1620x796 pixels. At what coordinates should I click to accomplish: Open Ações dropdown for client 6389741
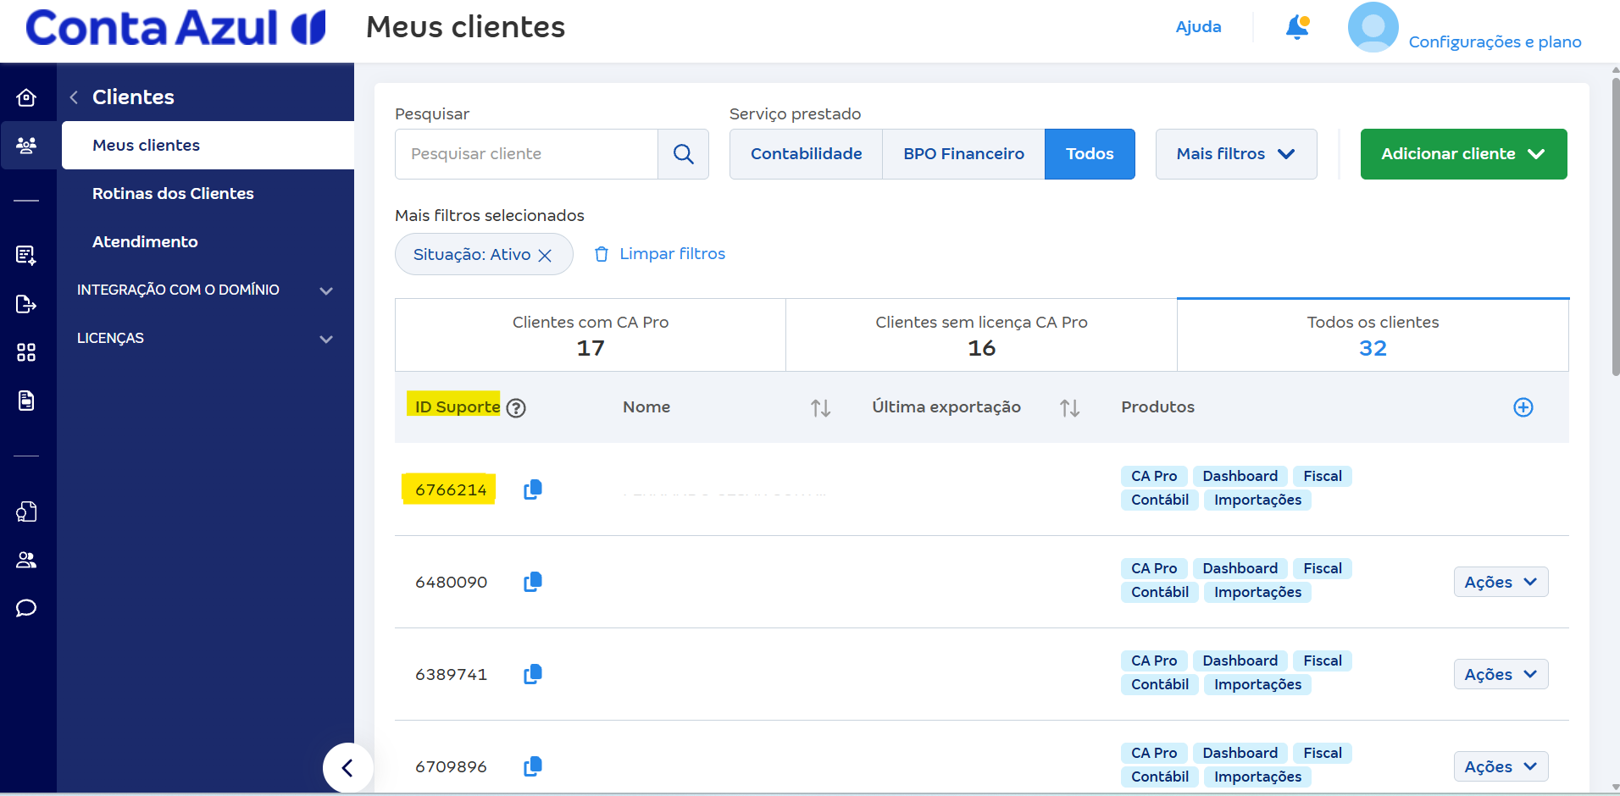tap(1501, 674)
